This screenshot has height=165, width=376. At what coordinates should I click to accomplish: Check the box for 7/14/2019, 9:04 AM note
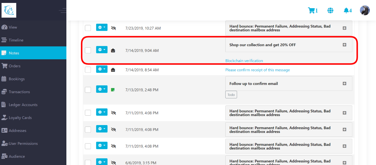pos(88,50)
